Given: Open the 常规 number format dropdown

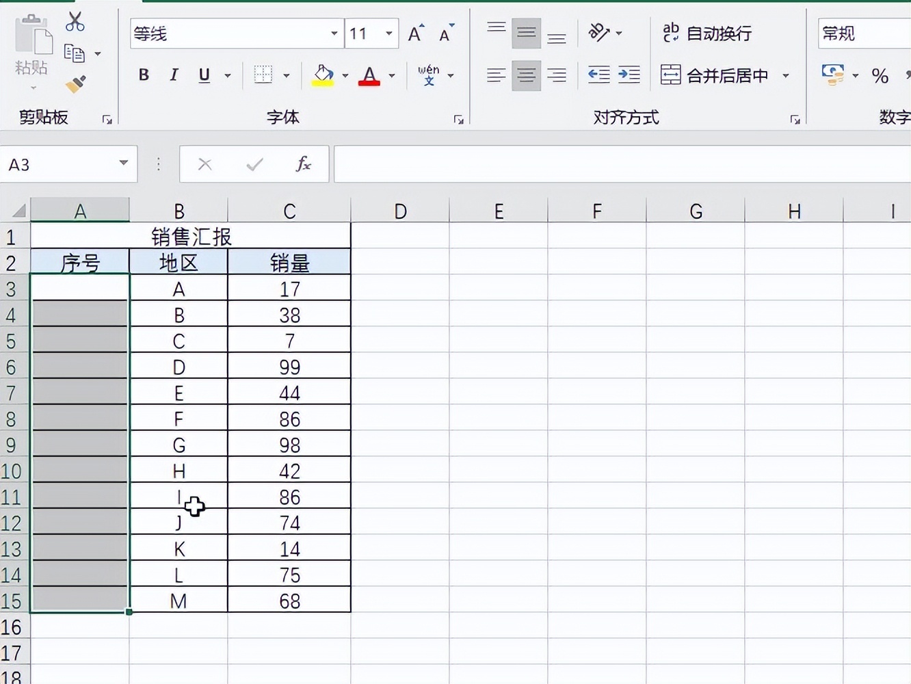Looking at the screenshot, I should (x=864, y=34).
